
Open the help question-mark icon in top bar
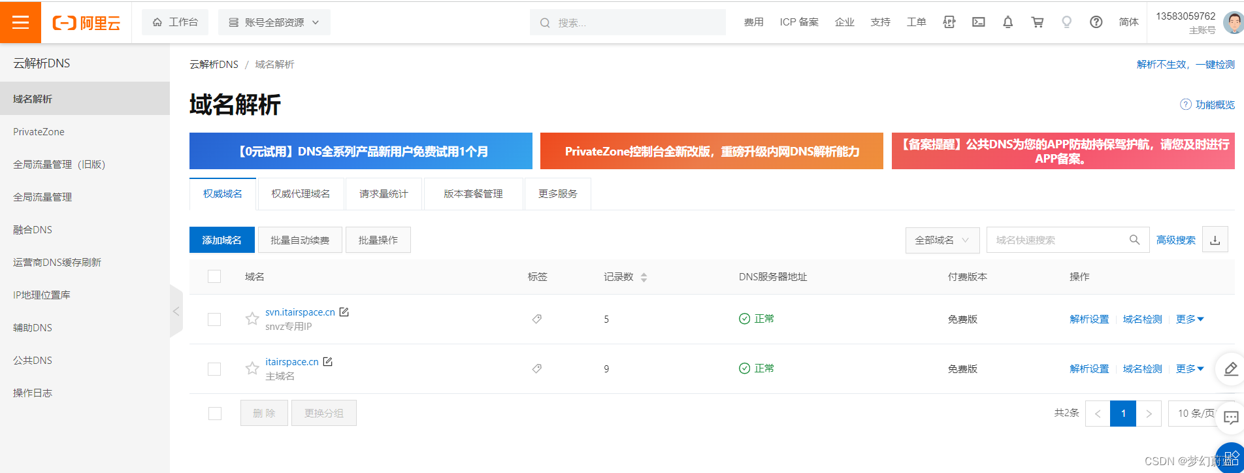click(1096, 22)
